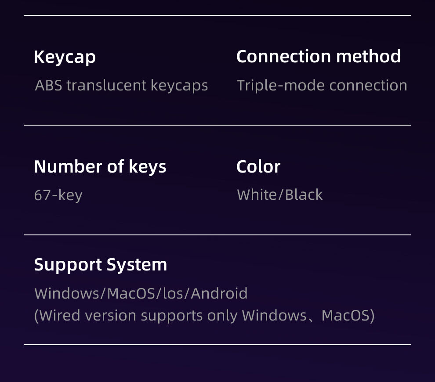Click the Keycap heading
435x382 pixels.
[x=65, y=58]
